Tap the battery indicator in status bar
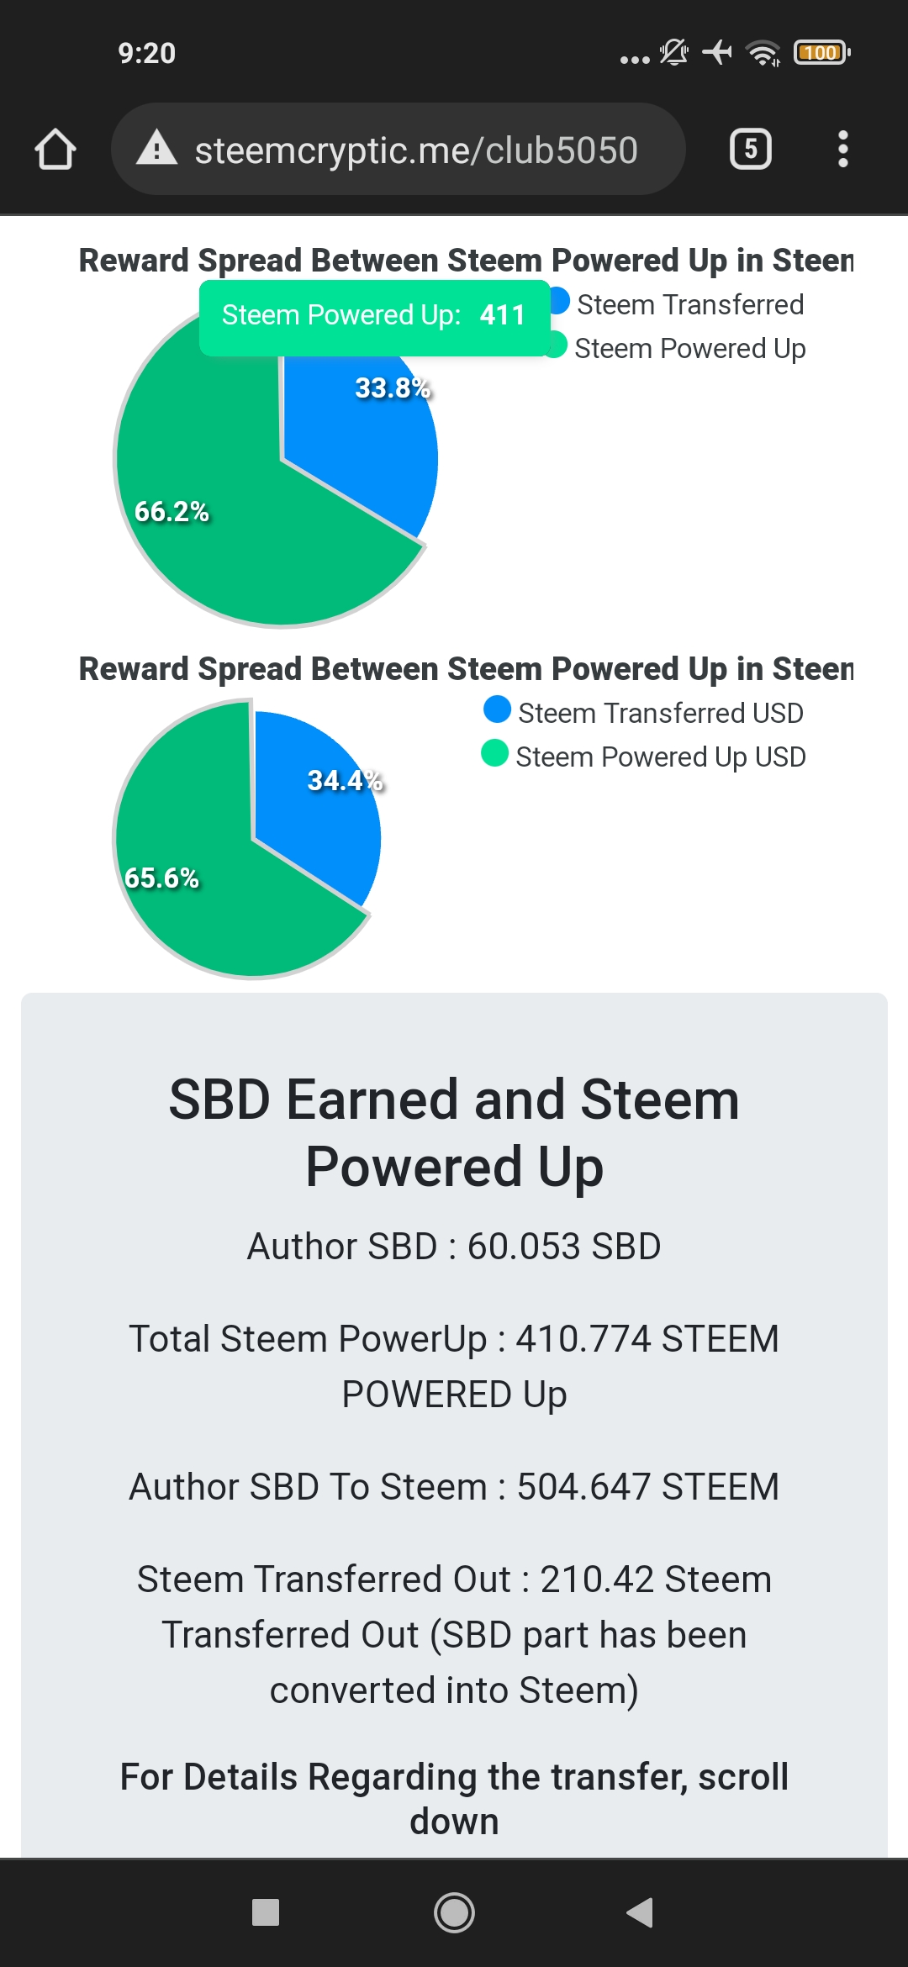 [x=821, y=53]
